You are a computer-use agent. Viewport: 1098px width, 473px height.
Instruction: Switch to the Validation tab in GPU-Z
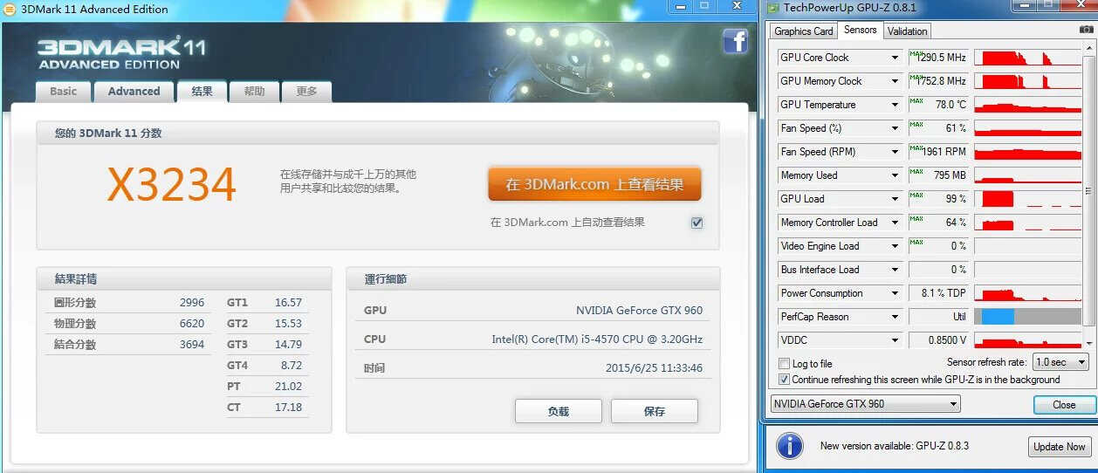pos(907,31)
